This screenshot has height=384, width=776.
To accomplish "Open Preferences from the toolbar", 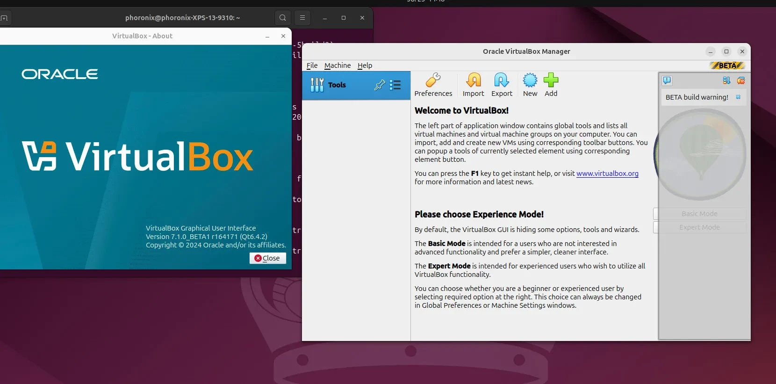I will (x=433, y=85).
